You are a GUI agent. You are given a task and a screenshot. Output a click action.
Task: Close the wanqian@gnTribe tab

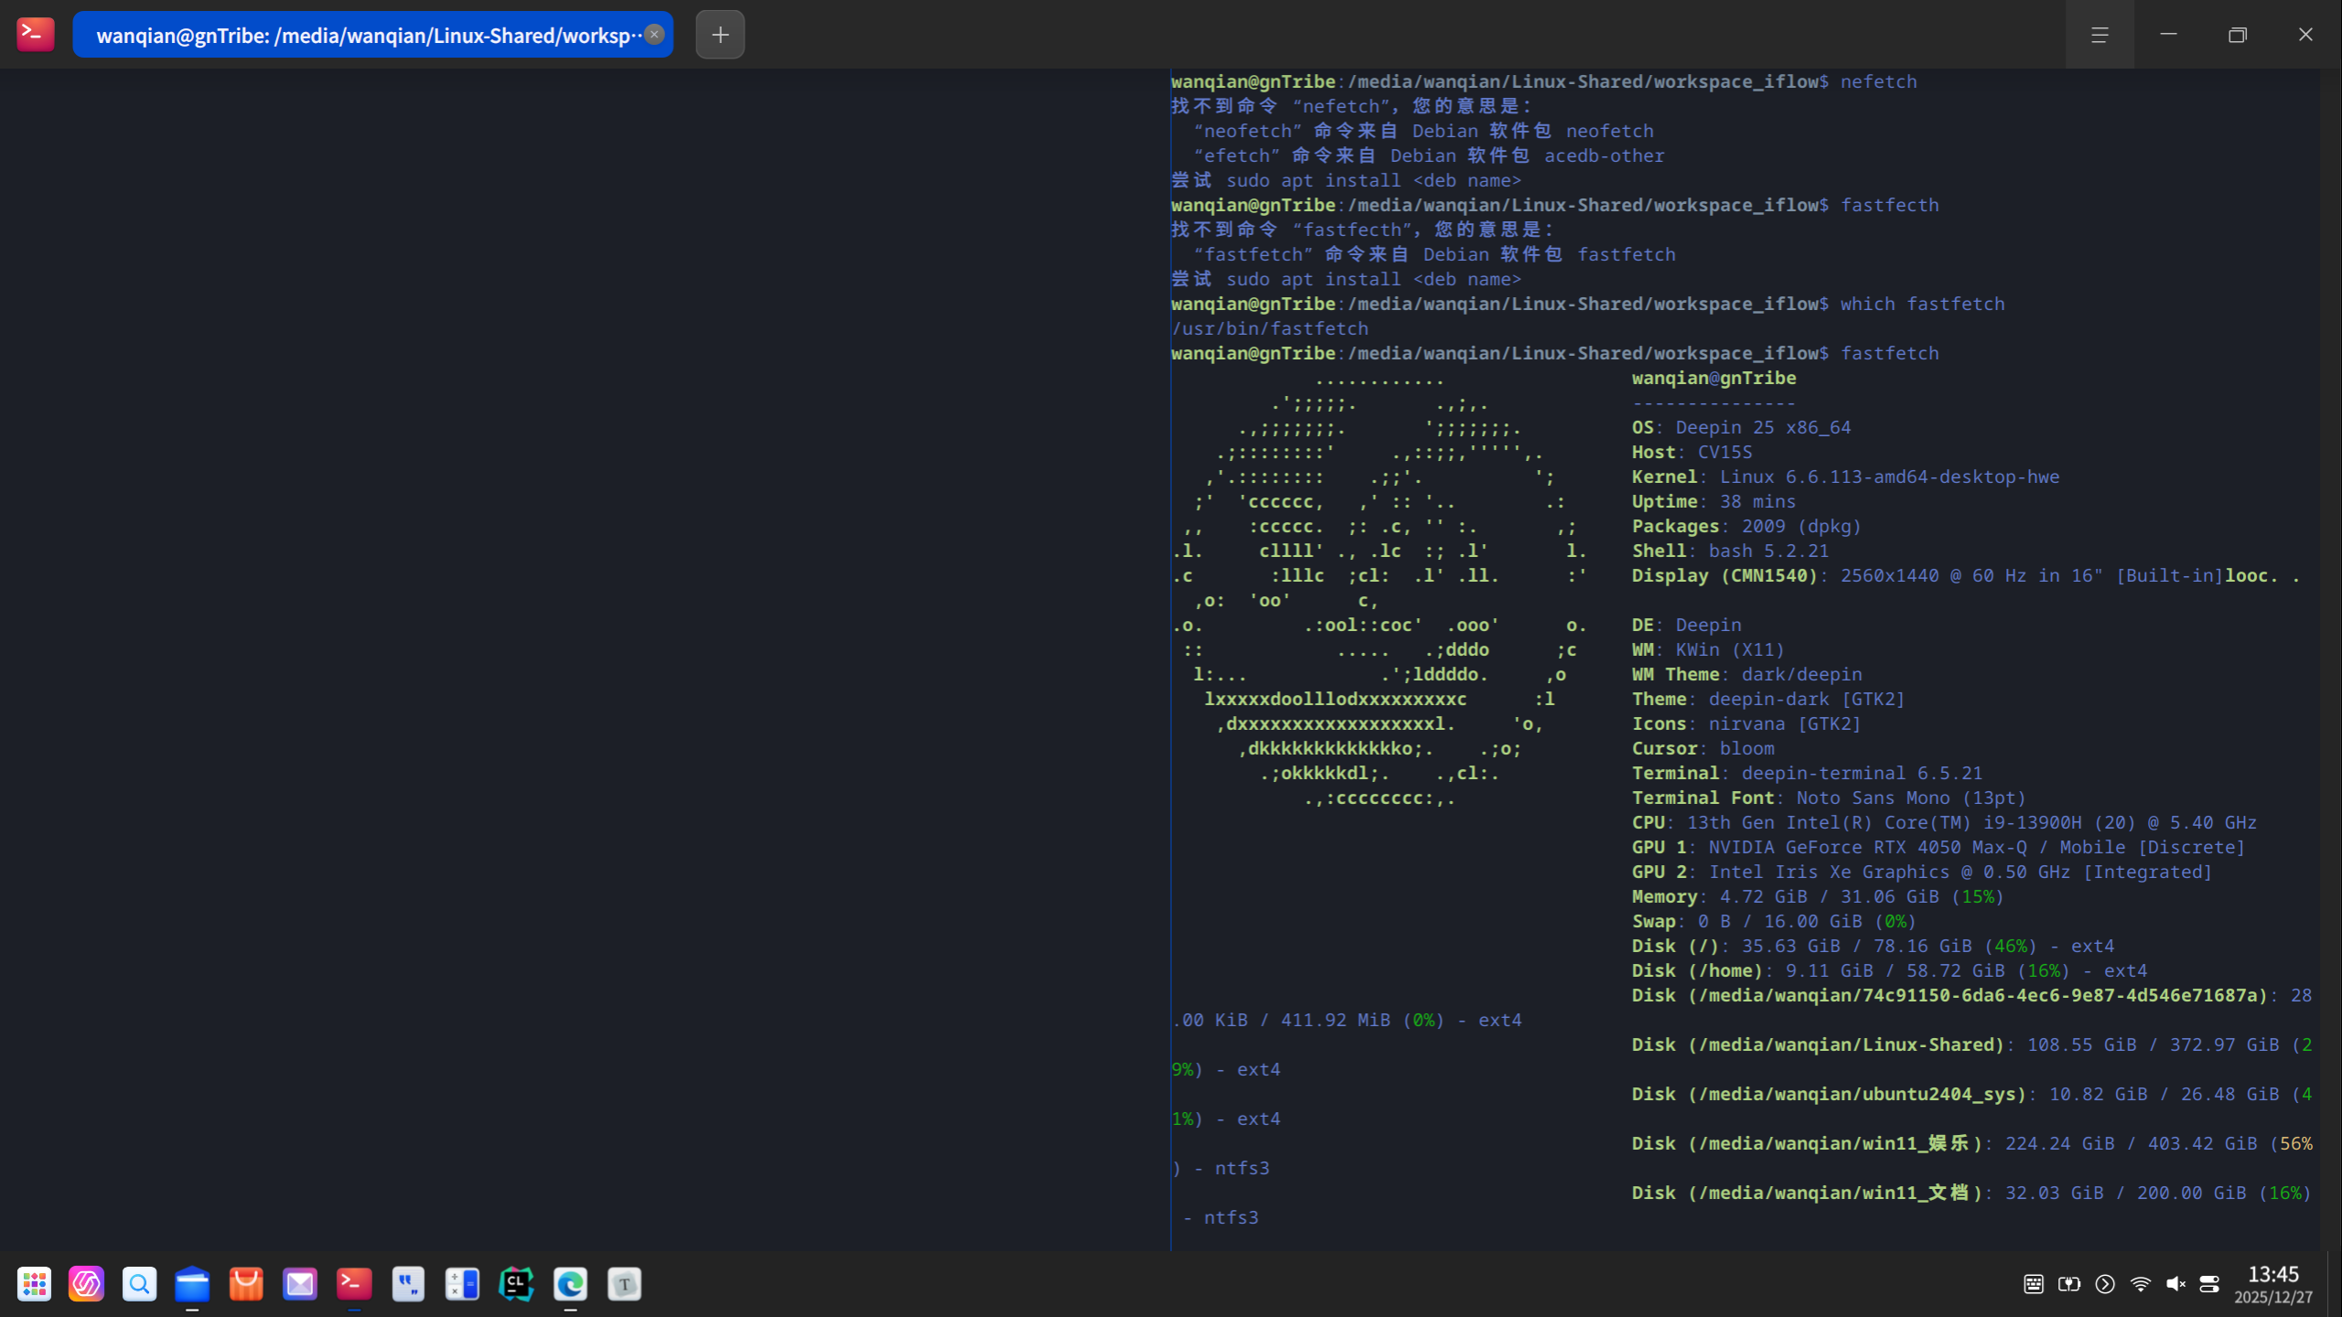[x=654, y=34]
